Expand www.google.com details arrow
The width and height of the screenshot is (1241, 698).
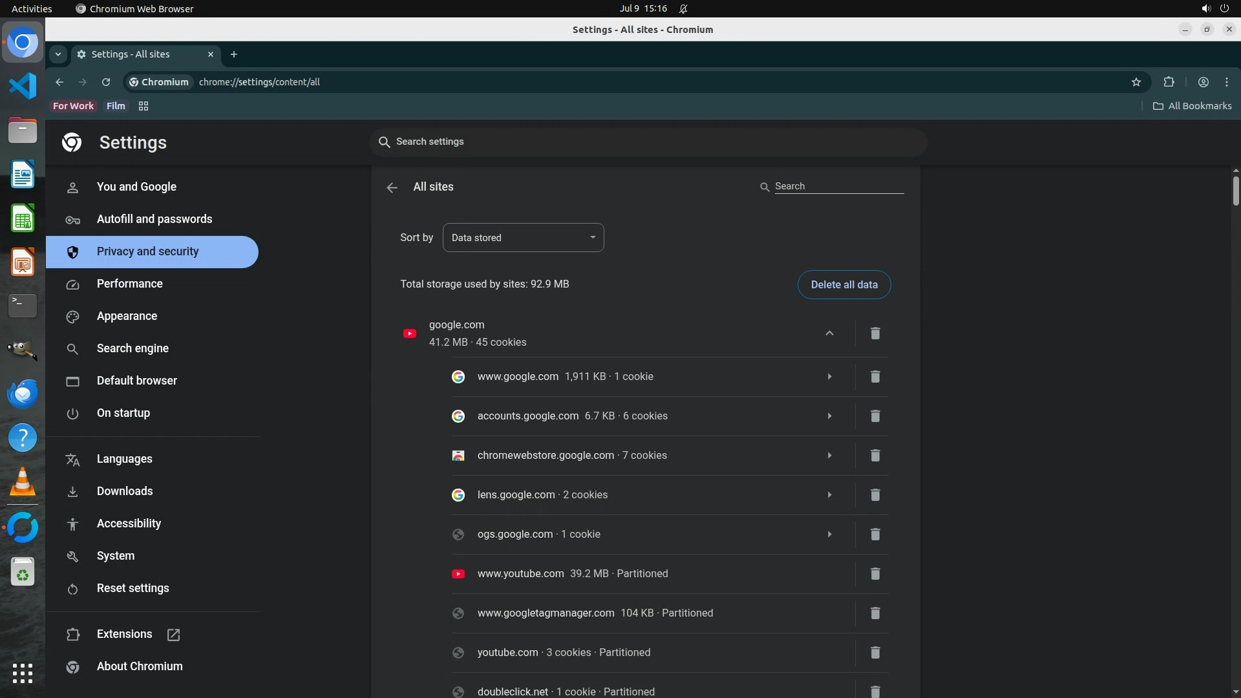pos(829,377)
